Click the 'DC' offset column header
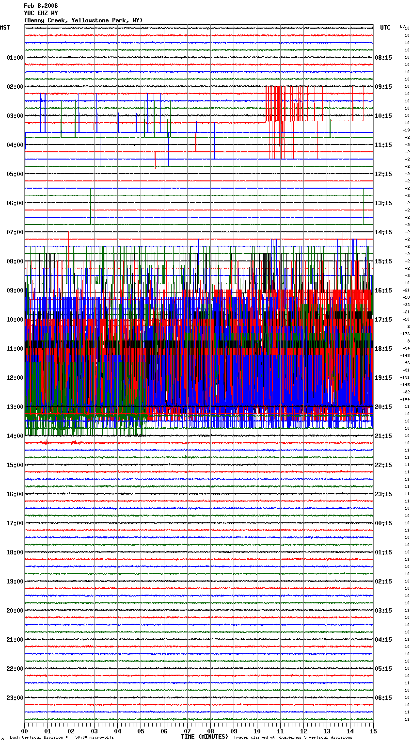Image resolution: width=412 pixels, height=744 pixels. (x=402, y=26)
